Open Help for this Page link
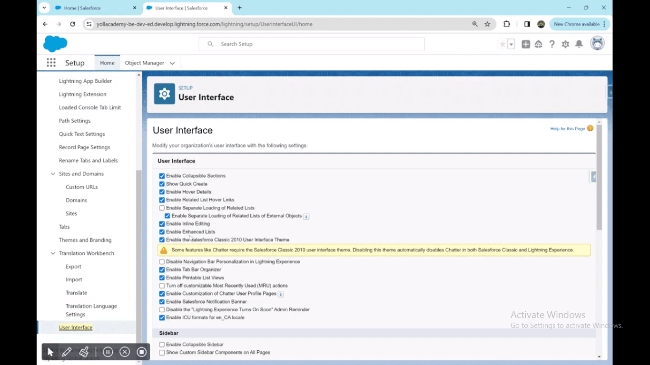 pyautogui.click(x=567, y=129)
